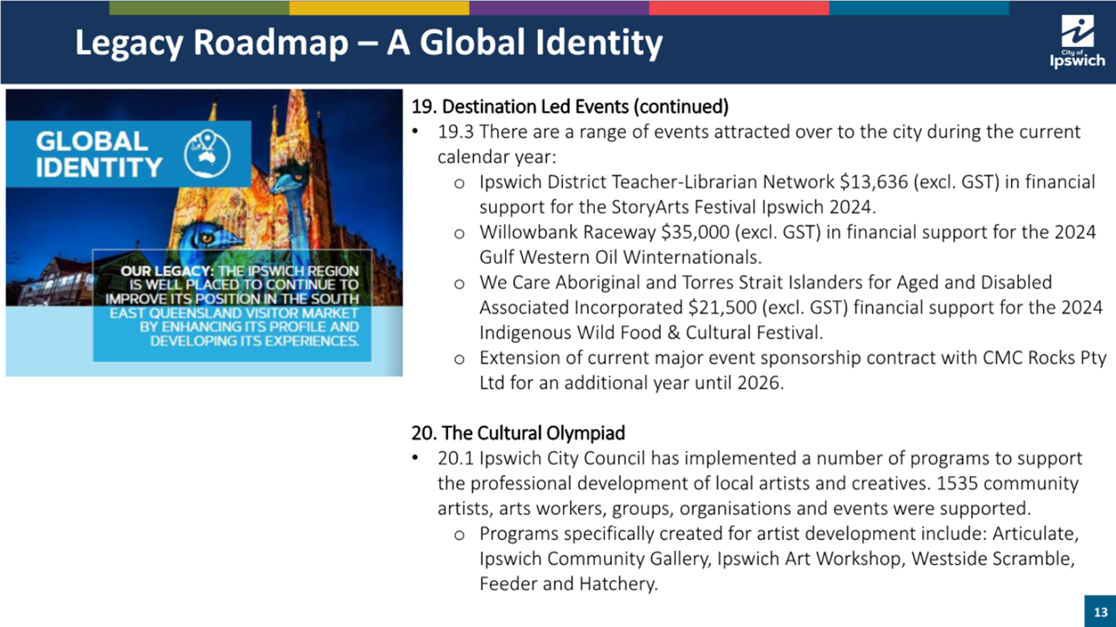Click 'Indigenous Wild Food & Cultural Festival' text
Viewport: 1116px width, 627px height.
[651, 333]
